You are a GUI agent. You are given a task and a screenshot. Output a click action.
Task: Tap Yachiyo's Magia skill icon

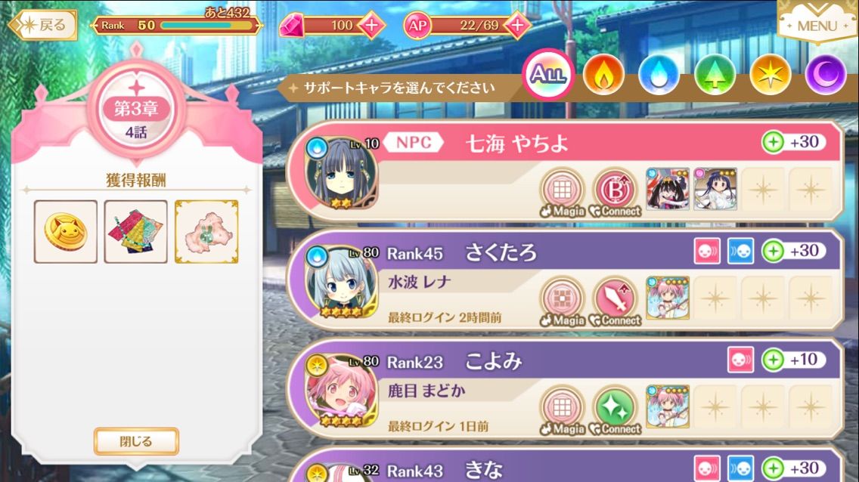(562, 190)
